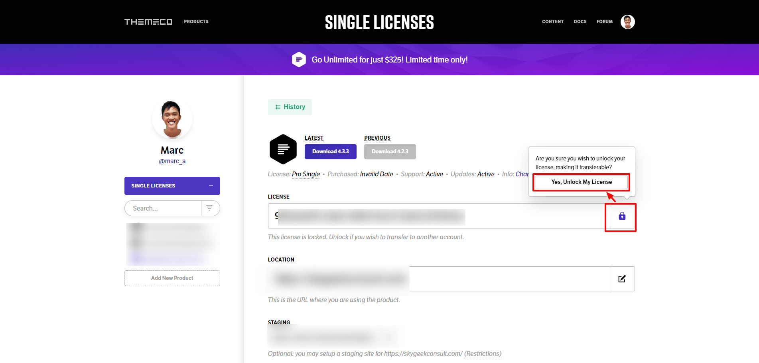Go to Docs in header
Viewport: 759px width, 363px height.
pyautogui.click(x=580, y=21)
